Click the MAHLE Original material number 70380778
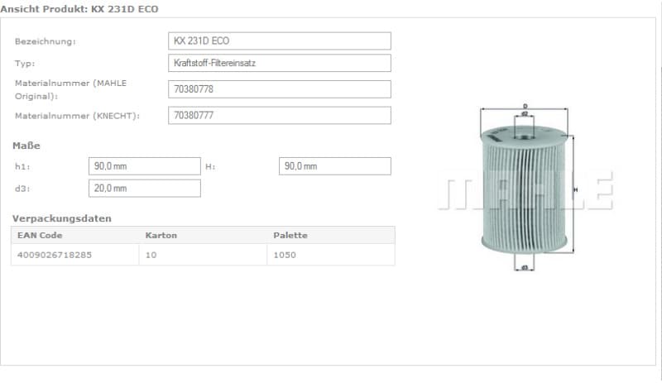Viewport: 662px width, 383px height. tap(280, 89)
